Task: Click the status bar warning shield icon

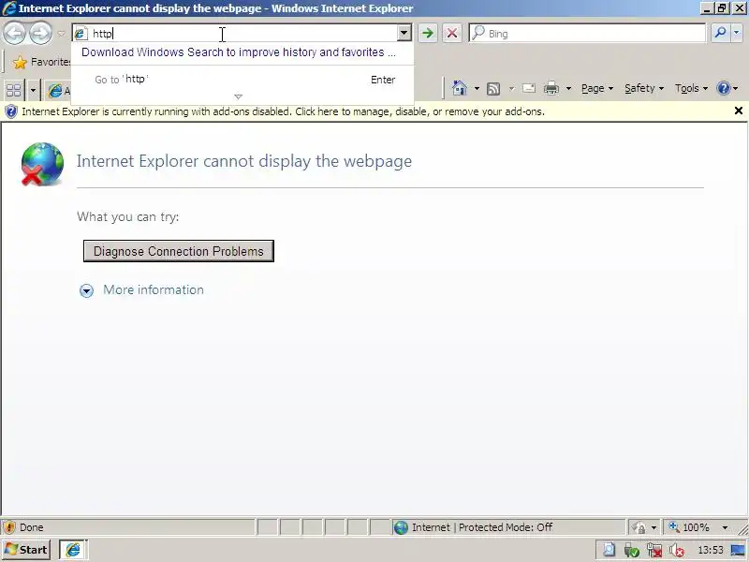Action: [9, 527]
